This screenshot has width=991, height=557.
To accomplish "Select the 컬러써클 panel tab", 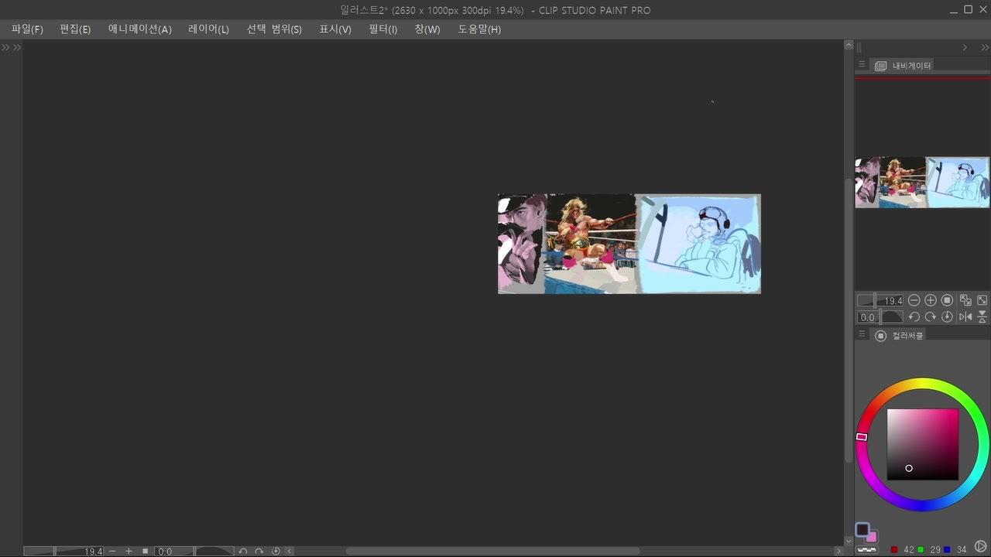I will click(x=898, y=335).
